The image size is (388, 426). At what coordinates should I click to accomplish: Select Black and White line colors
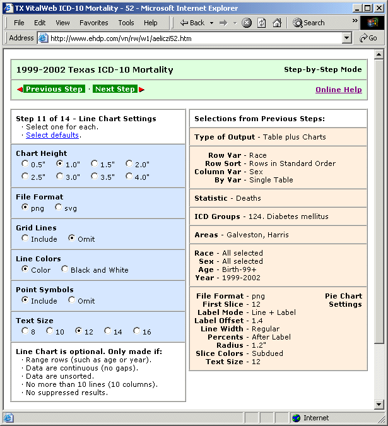[x=64, y=269]
